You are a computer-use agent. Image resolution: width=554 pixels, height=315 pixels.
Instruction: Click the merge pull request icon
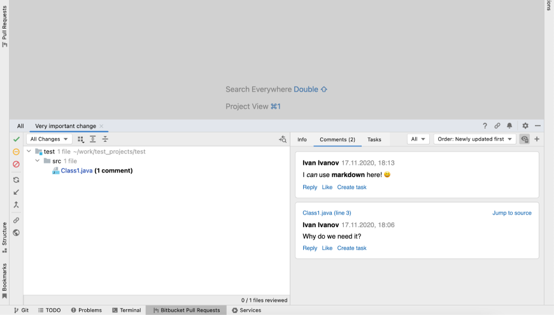17,205
